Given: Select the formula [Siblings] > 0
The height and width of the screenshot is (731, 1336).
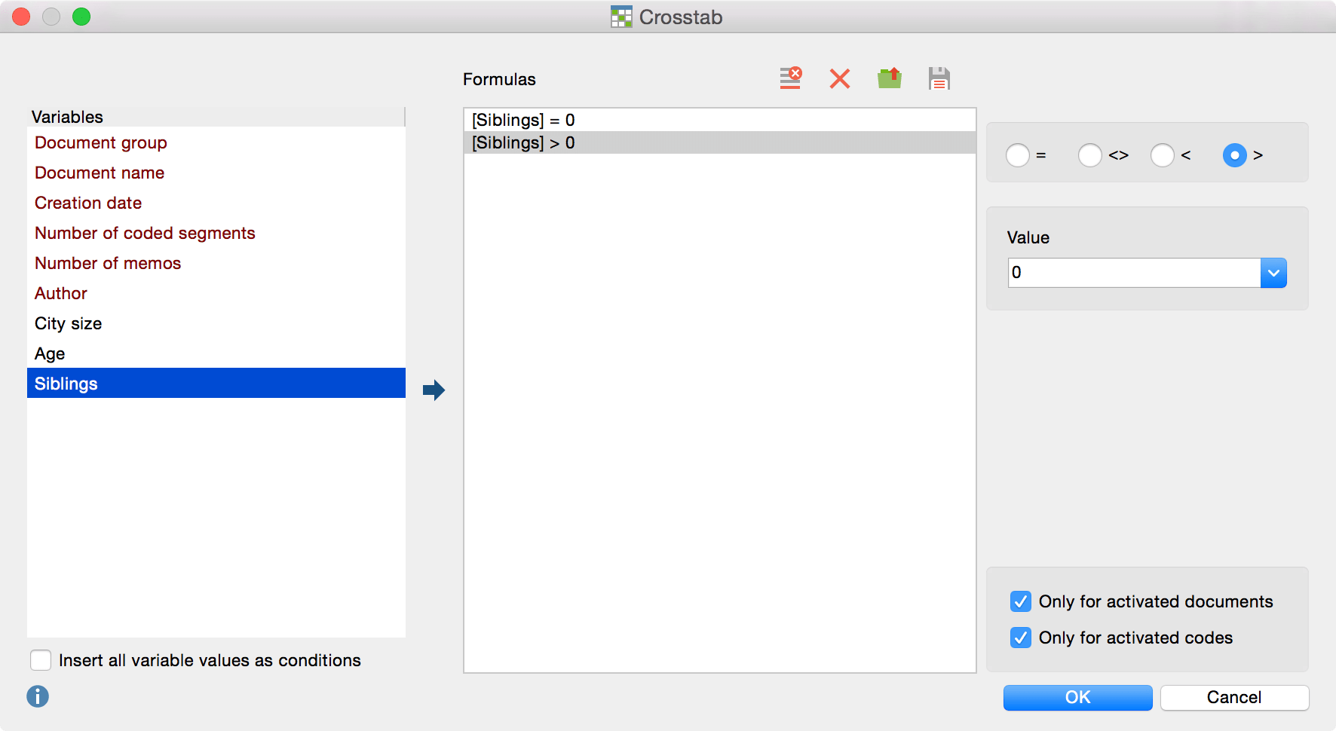Looking at the screenshot, I should 720,142.
